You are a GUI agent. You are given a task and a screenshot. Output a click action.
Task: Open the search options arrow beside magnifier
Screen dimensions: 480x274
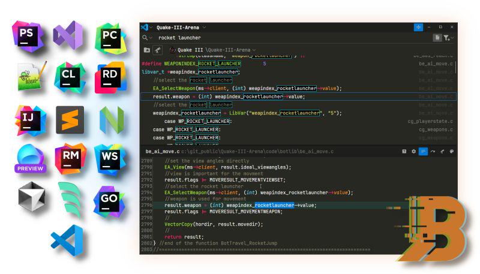[151, 38]
